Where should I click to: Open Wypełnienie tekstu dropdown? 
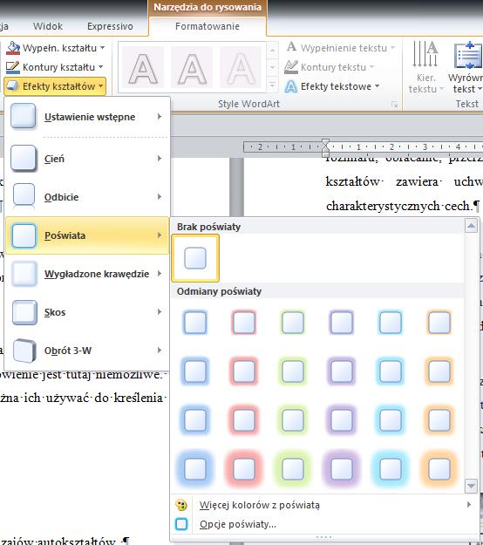click(341, 48)
